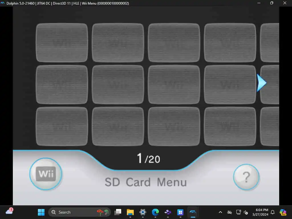292x219 pixels.
Task: Select the first slot in the middle row
Action: point(62,84)
